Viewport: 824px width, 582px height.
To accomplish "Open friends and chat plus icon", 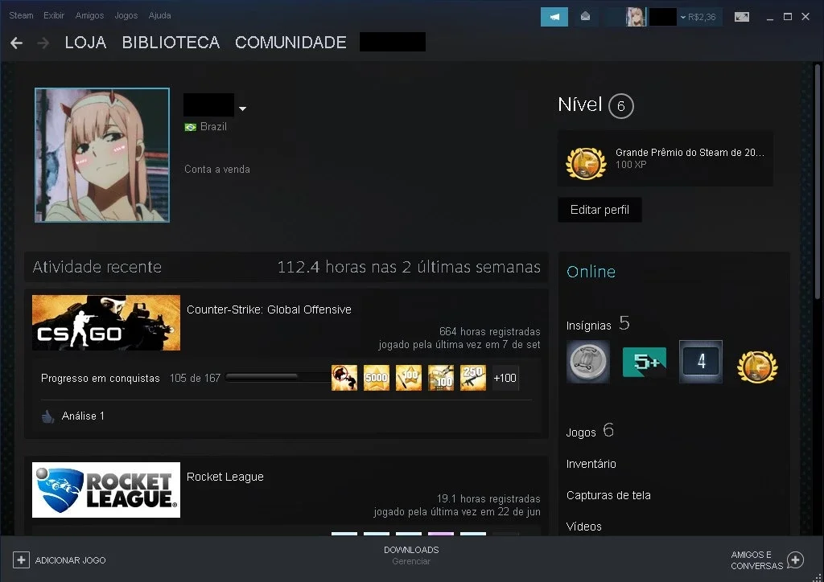I will (x=795, y=560).
